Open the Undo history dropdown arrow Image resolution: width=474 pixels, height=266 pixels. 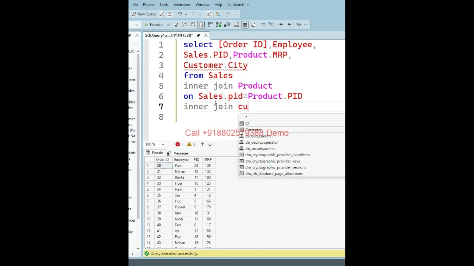pyautogui.click(x=186, y=14)
